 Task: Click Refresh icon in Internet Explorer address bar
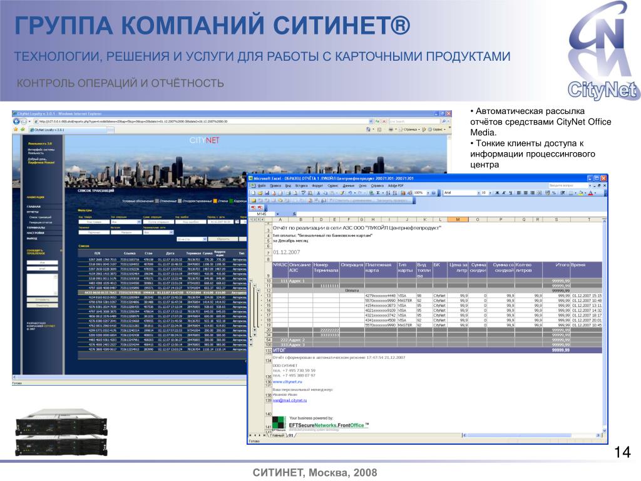point(377,122)
